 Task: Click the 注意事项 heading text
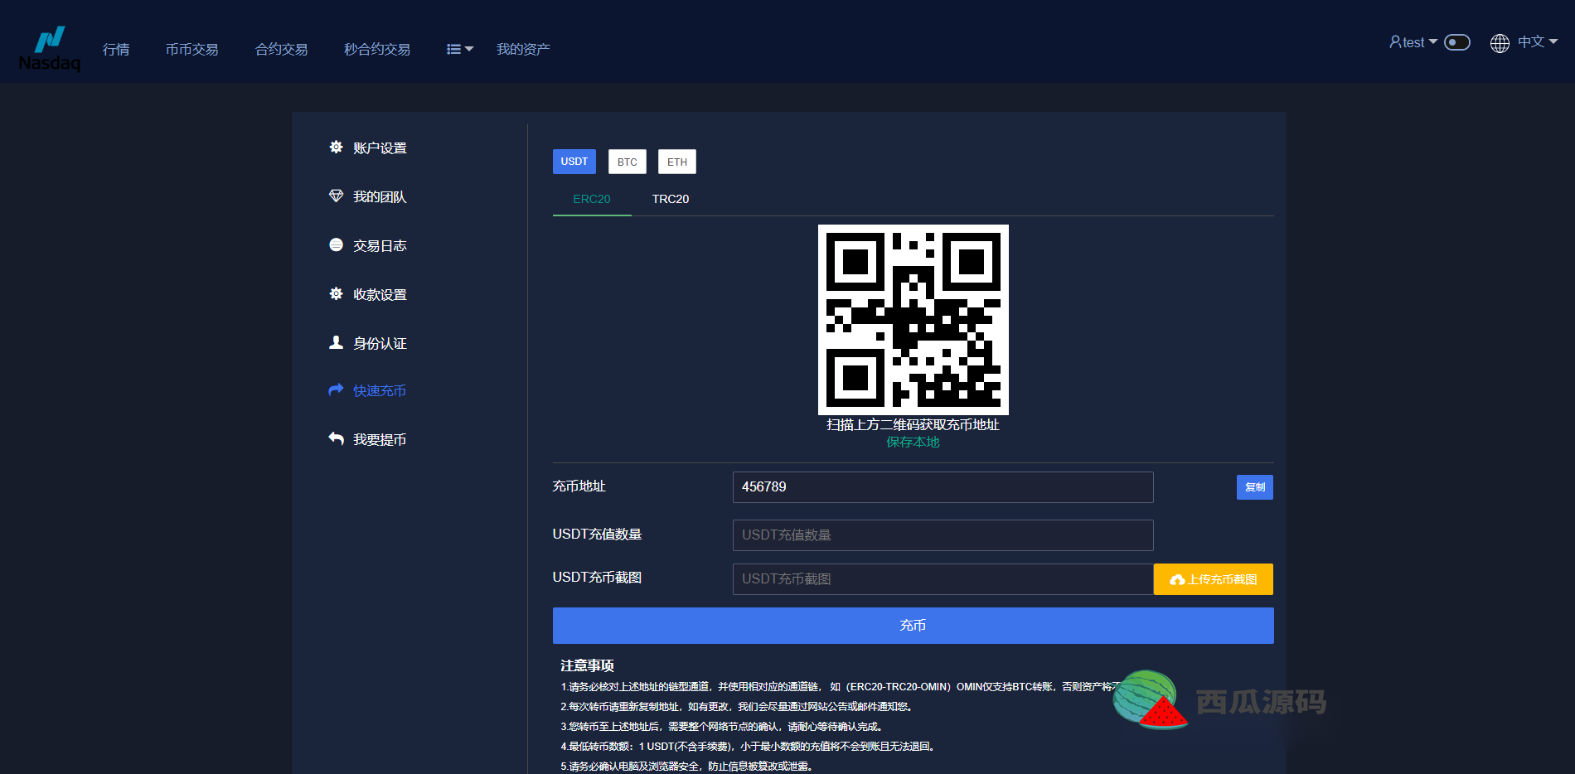(x=587, y=665)
